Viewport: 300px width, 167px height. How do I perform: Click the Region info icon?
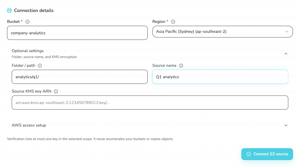click(x=173, y=22)
